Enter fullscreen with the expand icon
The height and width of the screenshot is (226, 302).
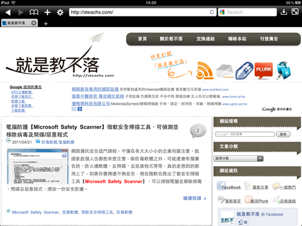point(296,12)
